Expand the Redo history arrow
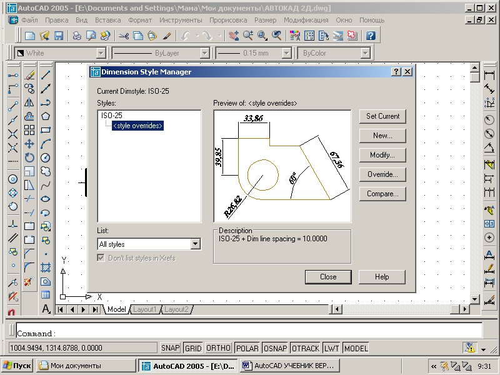This screenshot has width=500, height=375. pyautogui.click(x=219, y=36)
